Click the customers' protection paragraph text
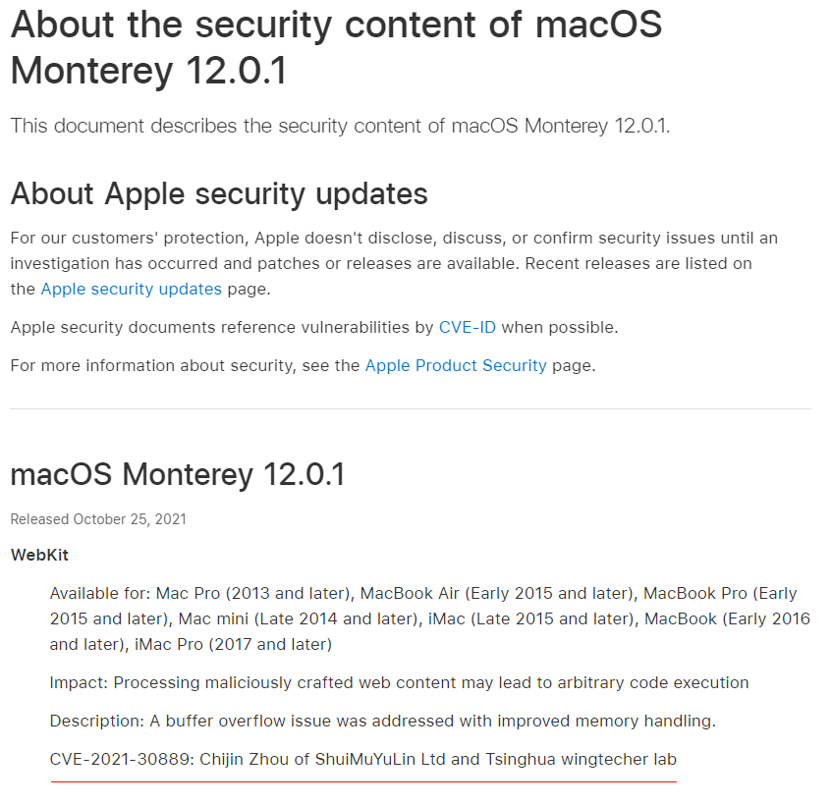 click(394, 263)
